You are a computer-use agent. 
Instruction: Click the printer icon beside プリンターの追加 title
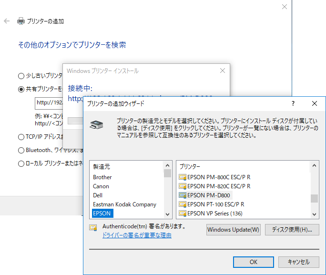(x=21, y=21)
